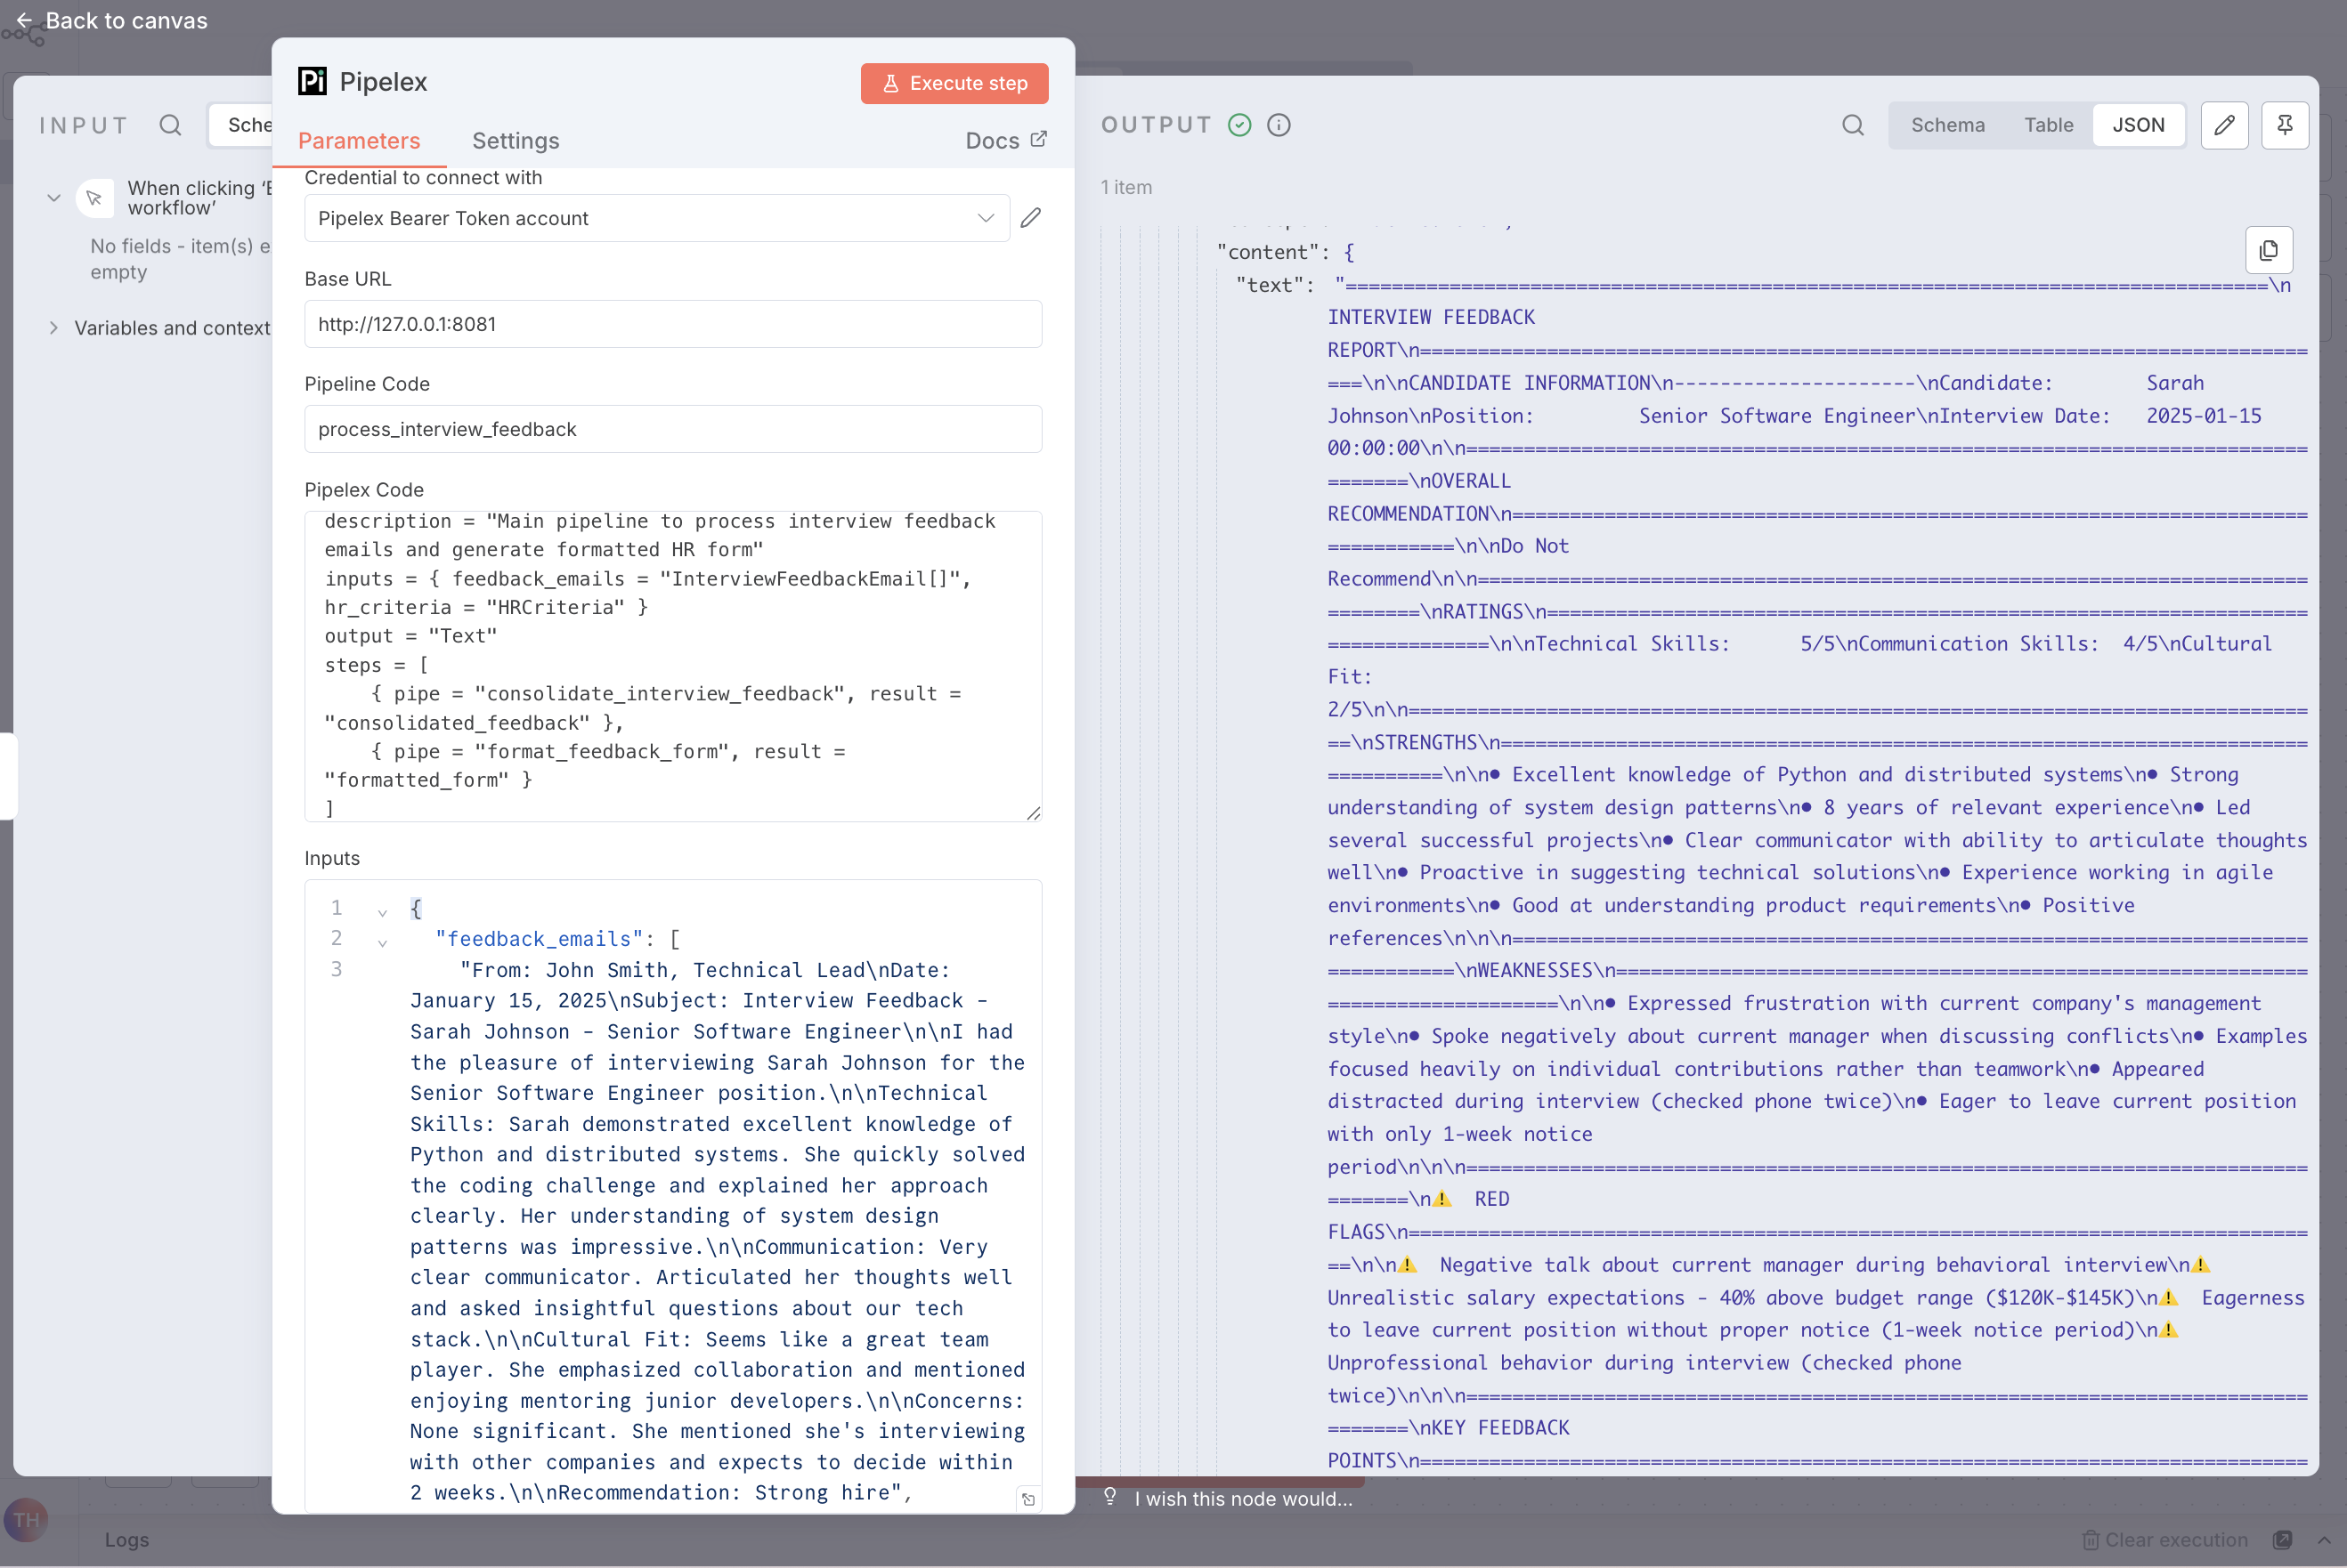Click the edit output pencil icon

tap(2224, 125)
